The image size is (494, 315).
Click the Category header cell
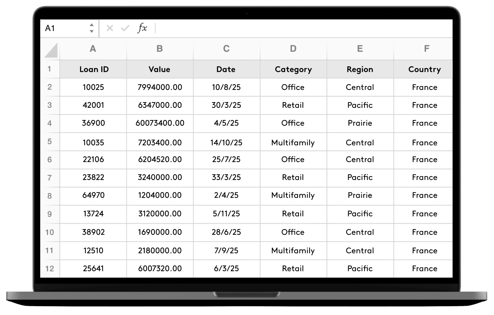click(x=293, y=69)
